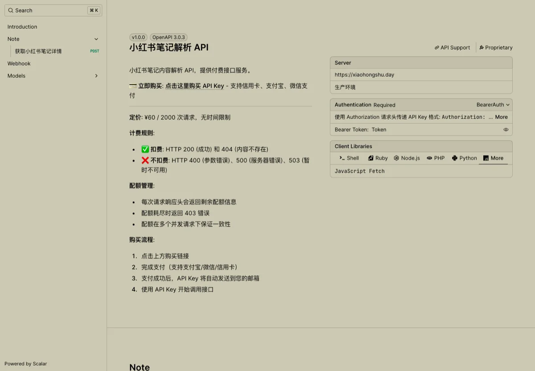Select the Node.js client library tab
This screenshot has height=371, width=535.
coord(407,158)
